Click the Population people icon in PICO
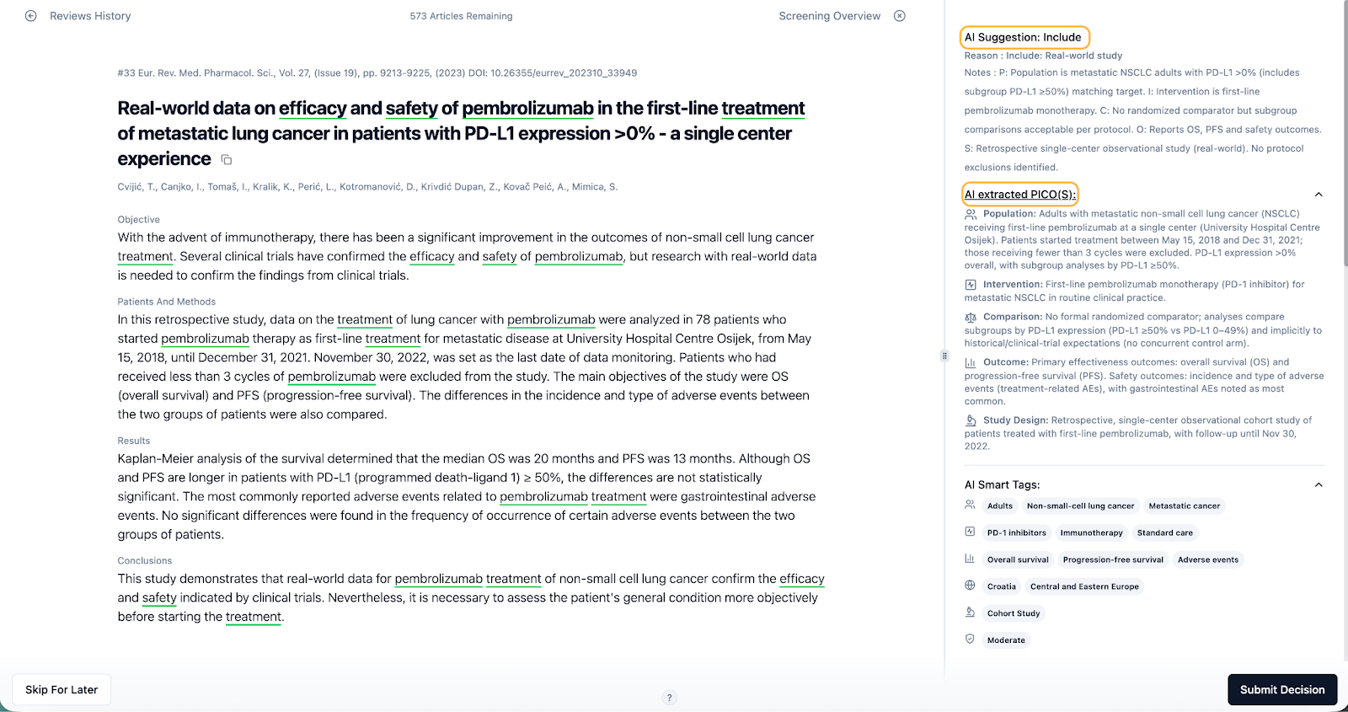 [971, 214]
